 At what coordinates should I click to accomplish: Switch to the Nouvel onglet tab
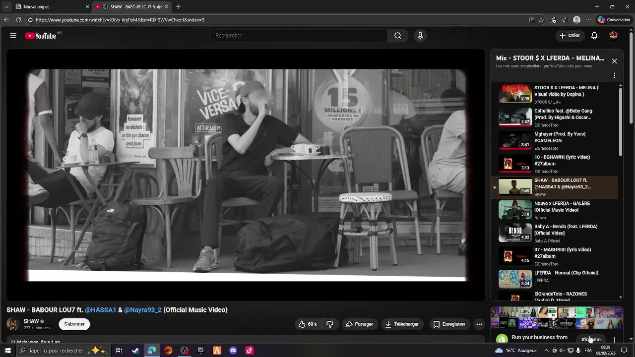[51, 6]
